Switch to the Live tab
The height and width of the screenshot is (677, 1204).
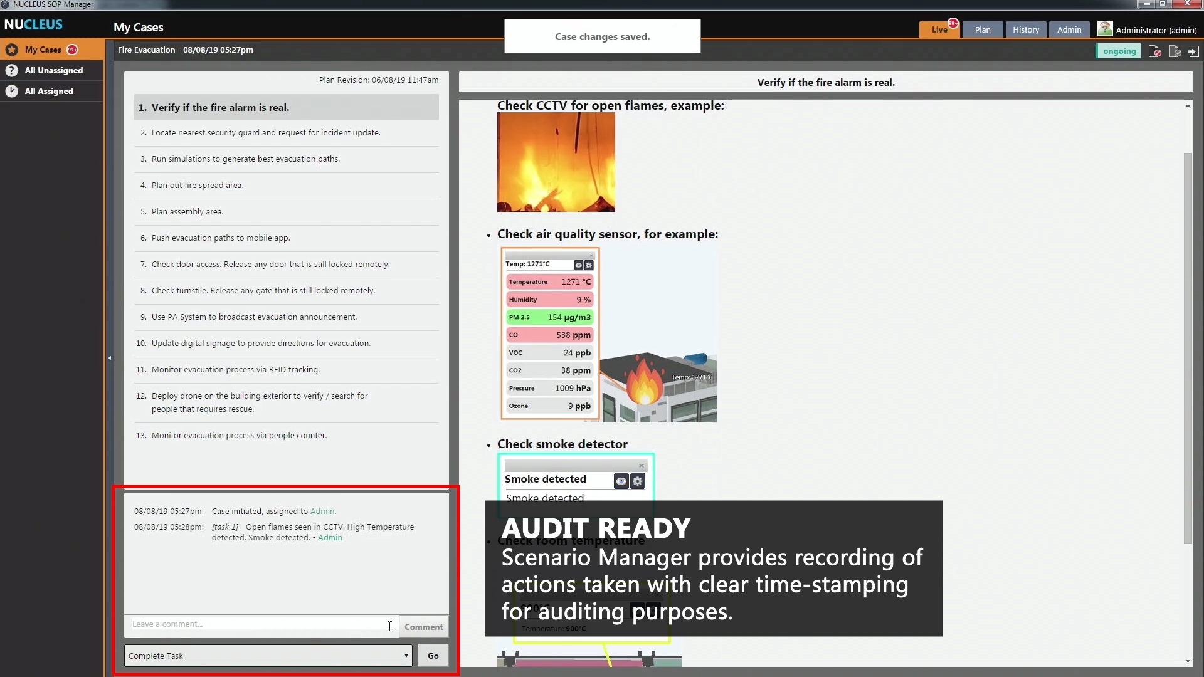pos(939,29)
